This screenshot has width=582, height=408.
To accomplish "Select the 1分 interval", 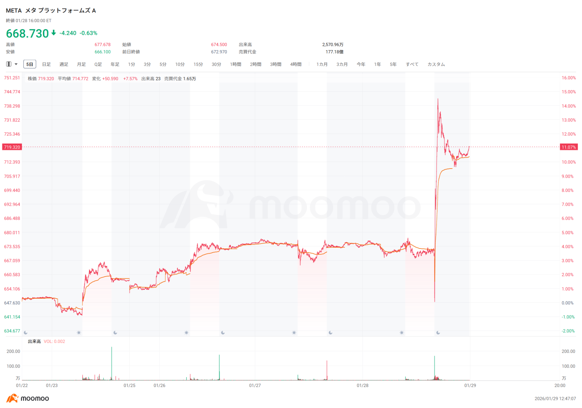I will coord(132,64).
